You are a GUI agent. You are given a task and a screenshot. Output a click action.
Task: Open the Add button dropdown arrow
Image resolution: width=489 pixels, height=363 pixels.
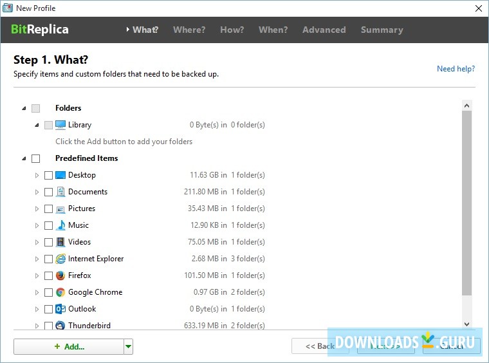coord(129,346)
